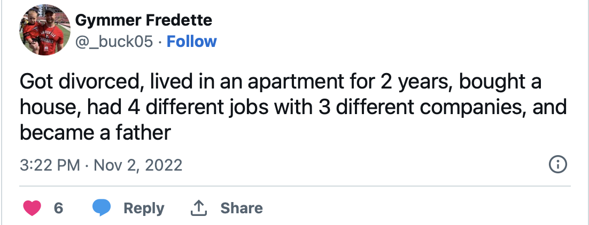Viewport: 589px width, 225px height.
Task: Click the "house, had 4 different jobs" line
Action: tap(293, 107)
